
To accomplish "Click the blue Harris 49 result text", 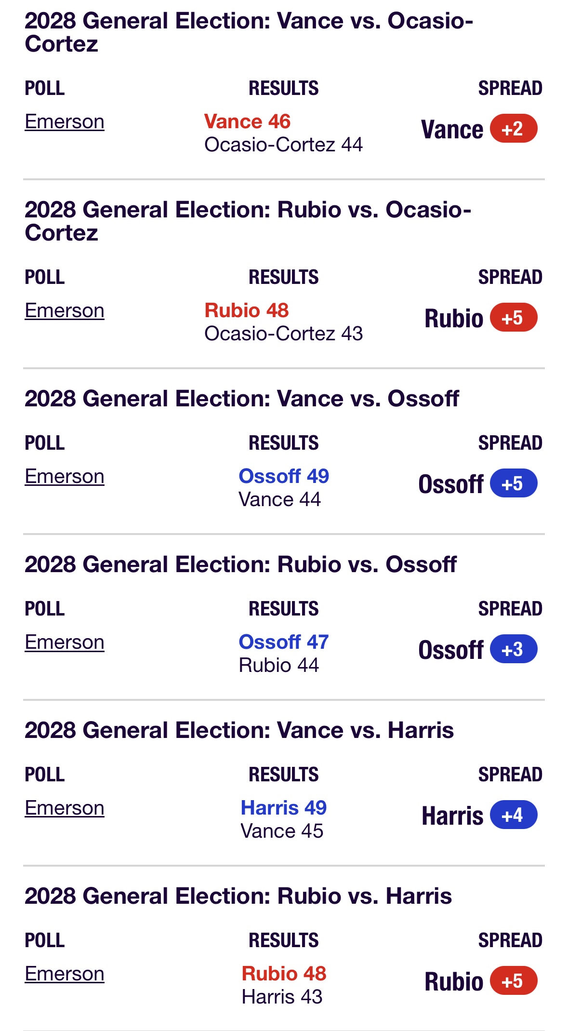I will [284, 808].
